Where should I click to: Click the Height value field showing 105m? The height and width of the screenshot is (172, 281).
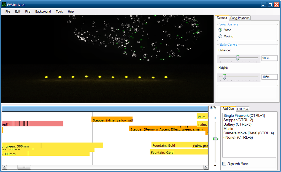point(269,77)
